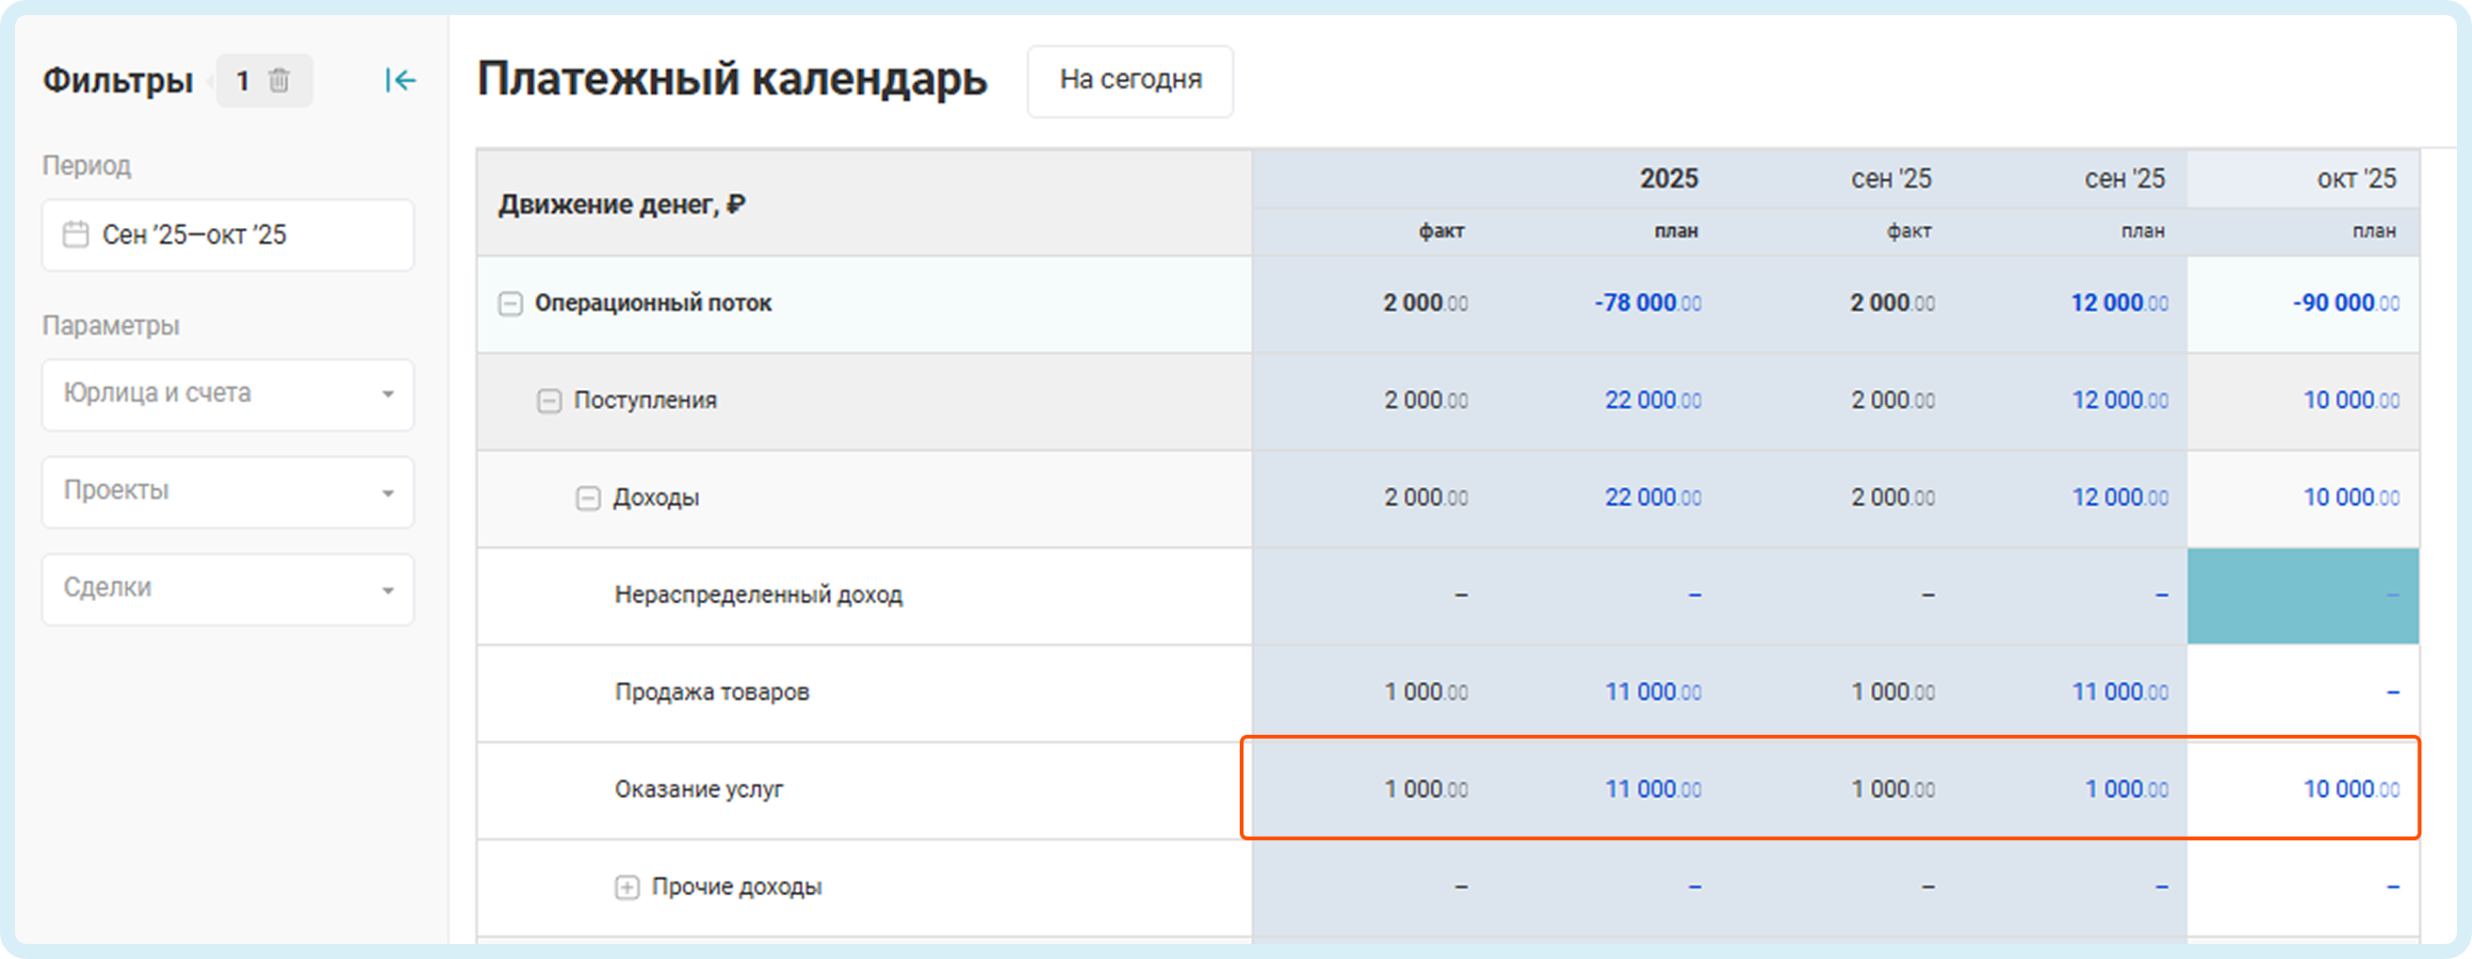The image size is (2472, 959).
Task: Collapse the filters sidebar panel arrow
Action: pos(400,81)
